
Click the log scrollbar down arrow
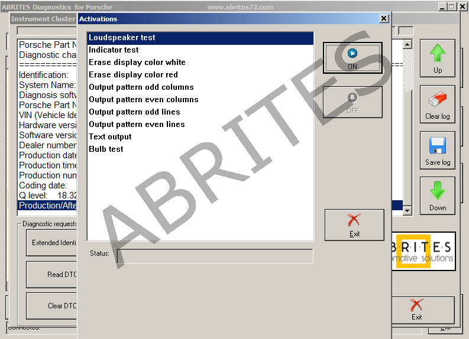tap(407, 211)
